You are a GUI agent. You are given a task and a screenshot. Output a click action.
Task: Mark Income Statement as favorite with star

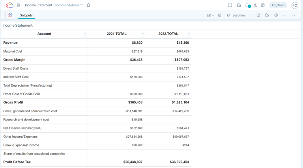pyautogui.click(x=88, y=5)
